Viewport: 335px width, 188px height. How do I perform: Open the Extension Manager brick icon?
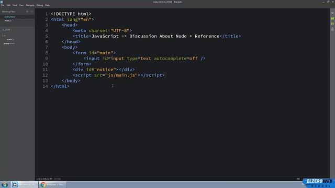332,19
